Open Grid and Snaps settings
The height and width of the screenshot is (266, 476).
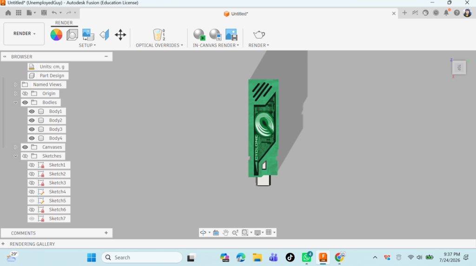pyautogui.click(x=269, y=232)
